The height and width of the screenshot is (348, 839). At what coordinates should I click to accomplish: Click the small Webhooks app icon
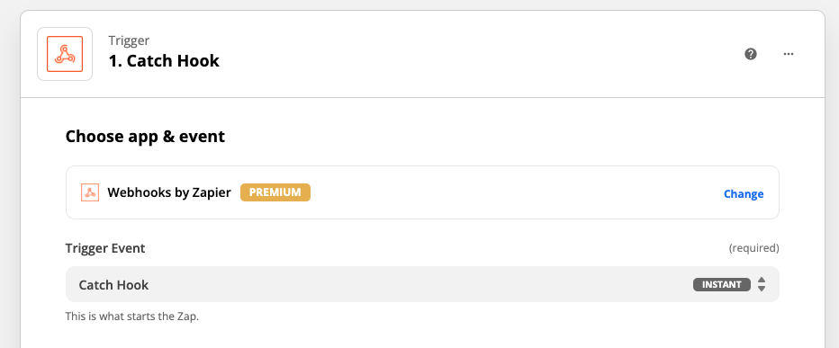[90, 192]
